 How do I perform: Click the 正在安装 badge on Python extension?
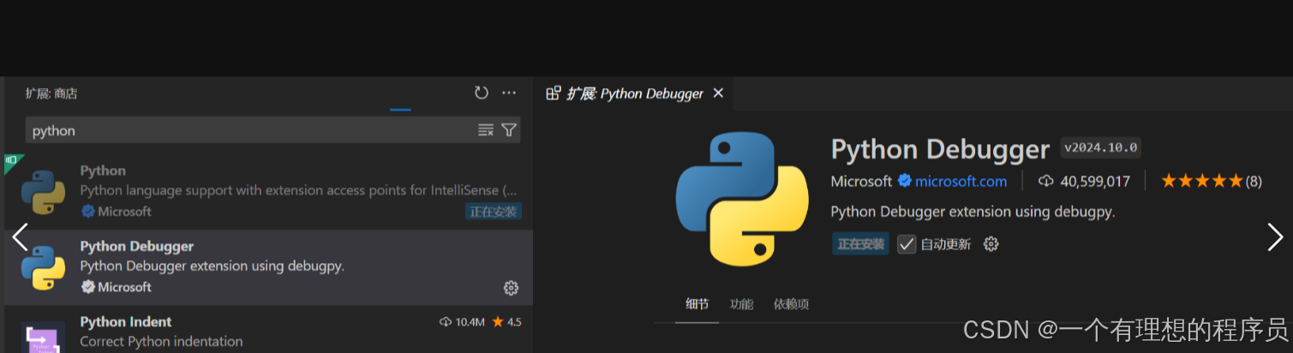[x=494, y=212]
